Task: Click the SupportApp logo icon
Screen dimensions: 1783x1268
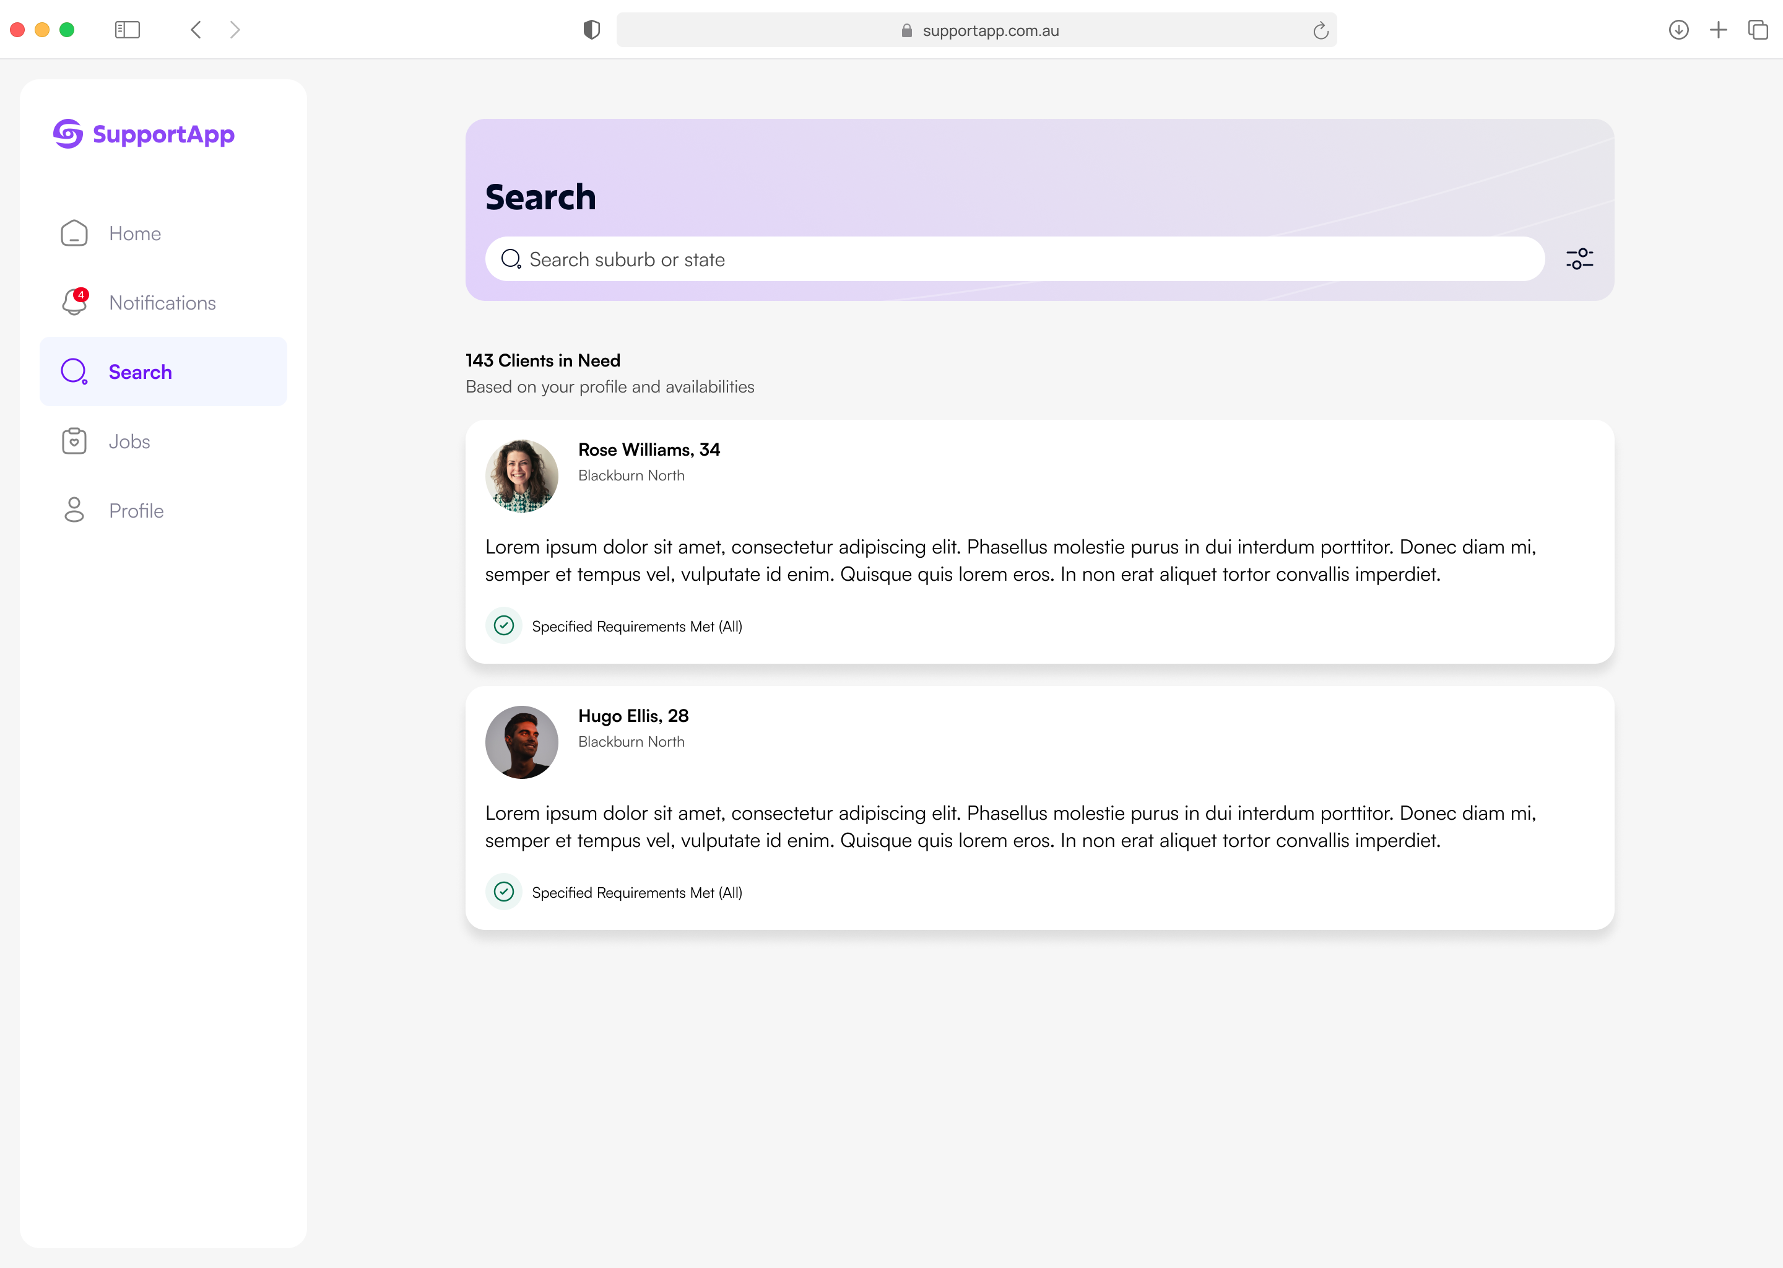Action: pos(69,133)
